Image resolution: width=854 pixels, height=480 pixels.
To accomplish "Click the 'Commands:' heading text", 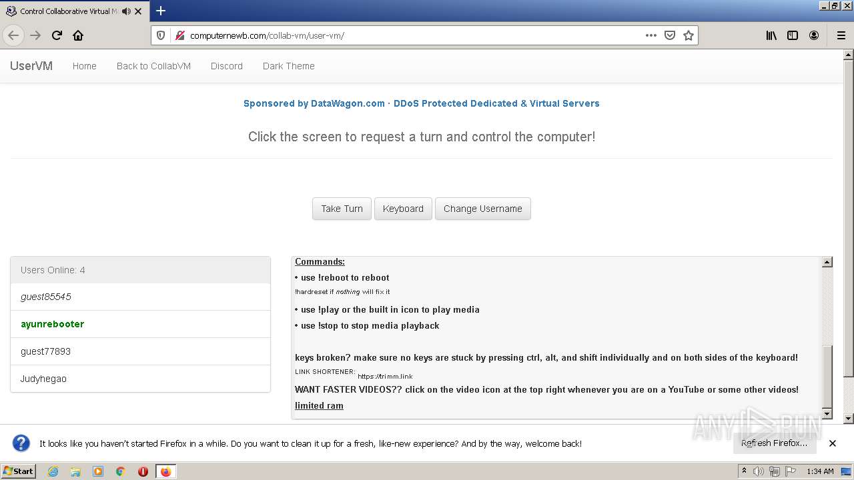I will pyautogui.click(x=320, y=261).
